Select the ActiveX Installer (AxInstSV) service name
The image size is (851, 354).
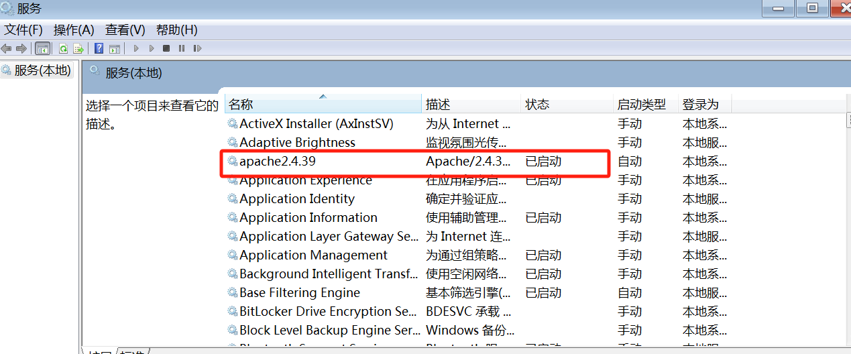[317, 123]
